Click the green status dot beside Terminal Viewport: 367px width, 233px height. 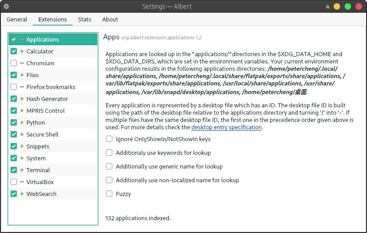22,170
